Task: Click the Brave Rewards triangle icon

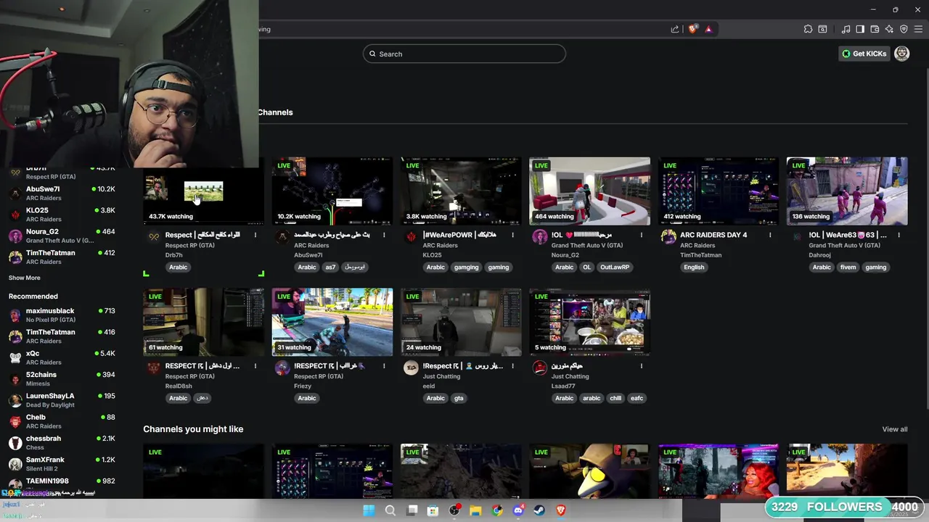Action: click(708, 29)
